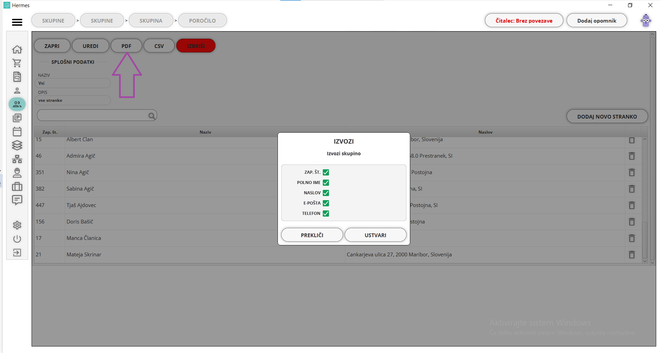This screenshot has width=661, height=353.
Task: Click USTVARI to create export
Action: pos(375,235)
